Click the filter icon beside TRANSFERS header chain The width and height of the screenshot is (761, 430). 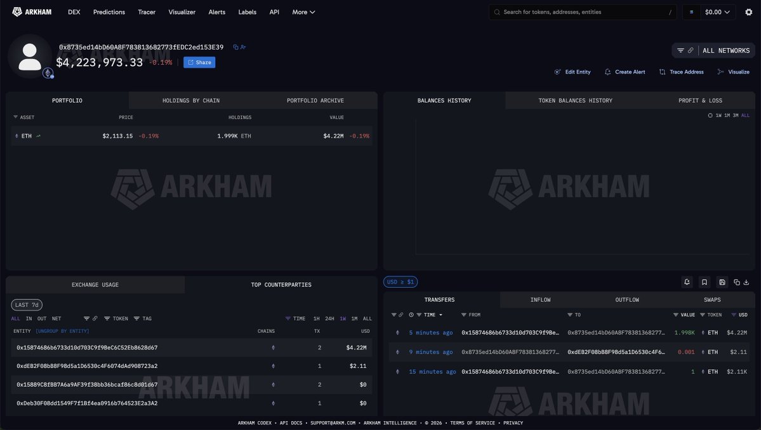pos(394,315)
